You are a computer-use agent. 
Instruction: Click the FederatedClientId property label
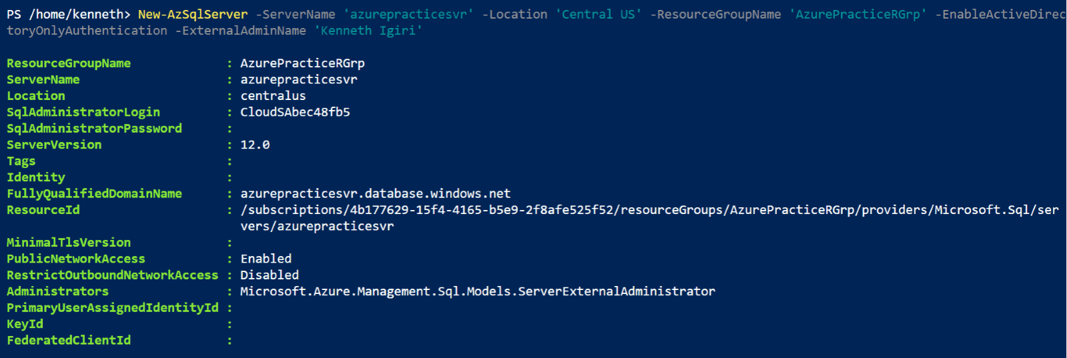(x=69, y=340)
